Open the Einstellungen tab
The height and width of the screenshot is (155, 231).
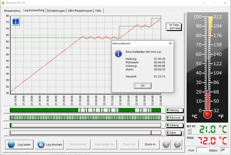tap(56, 11)
